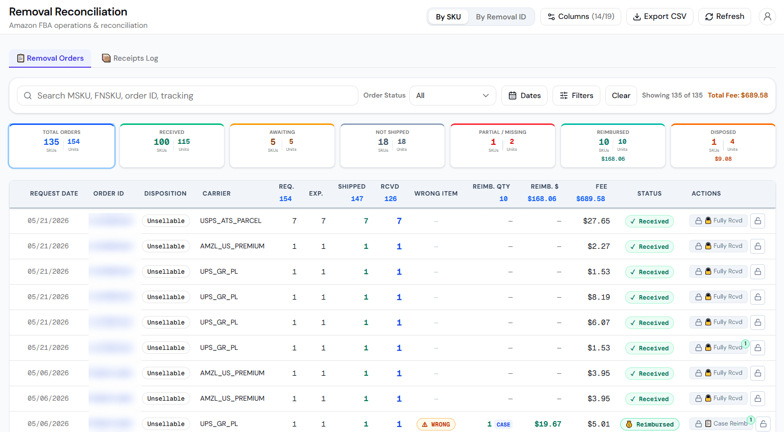This screenshot has width=784, height=432.
Task: Clear the applied filters
Action: click(x=621, y=96)
